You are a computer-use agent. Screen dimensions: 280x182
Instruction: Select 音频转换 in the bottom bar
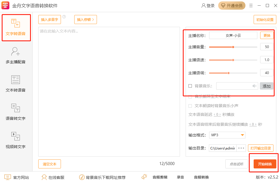click(201, 177)
